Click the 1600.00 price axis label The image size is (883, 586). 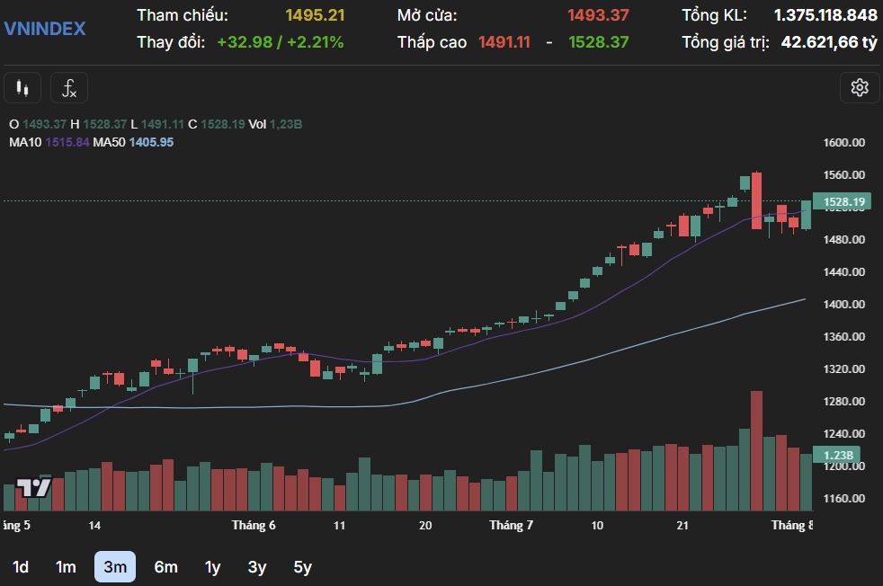[844, 142]
